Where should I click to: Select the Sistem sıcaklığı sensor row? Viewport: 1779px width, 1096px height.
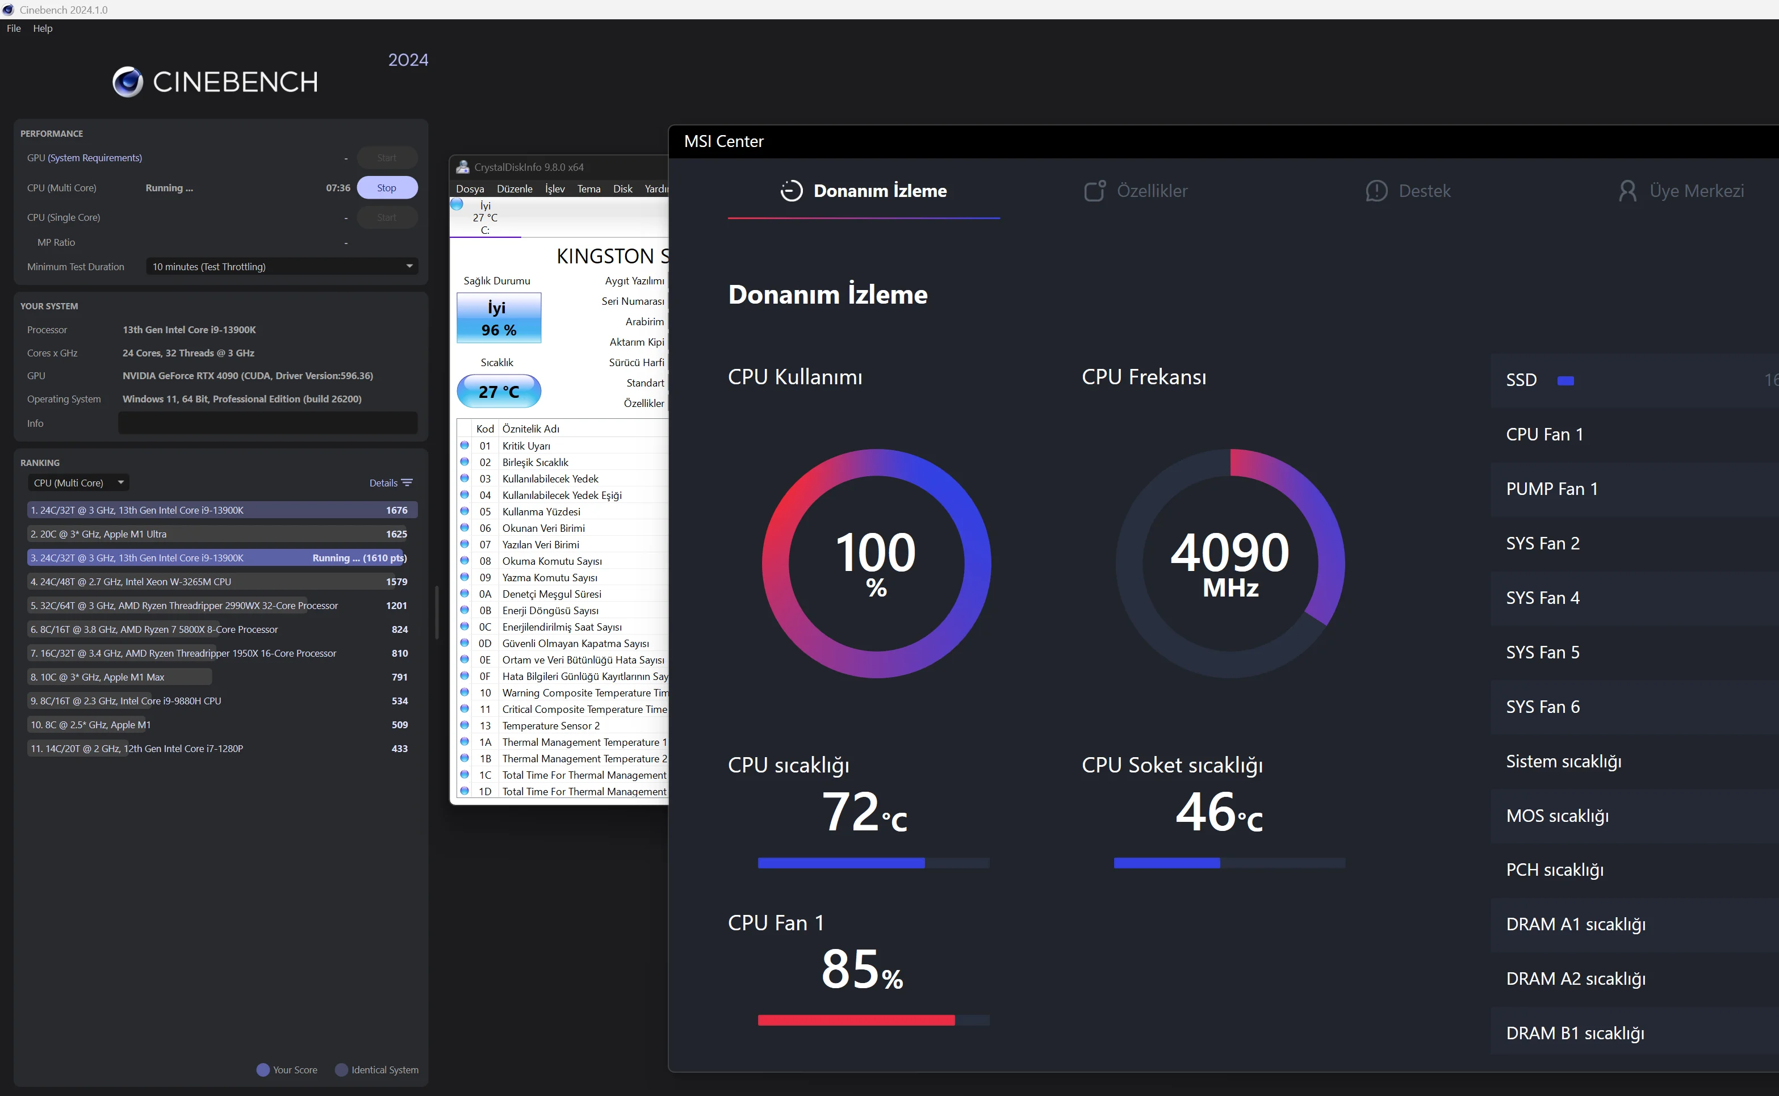[1635, 761]
